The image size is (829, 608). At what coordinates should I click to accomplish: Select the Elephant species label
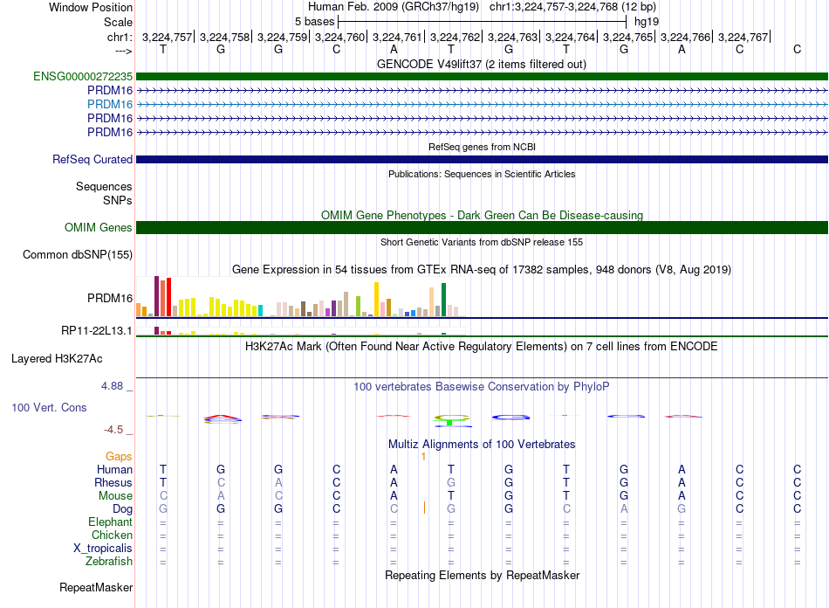coord(110,522)
